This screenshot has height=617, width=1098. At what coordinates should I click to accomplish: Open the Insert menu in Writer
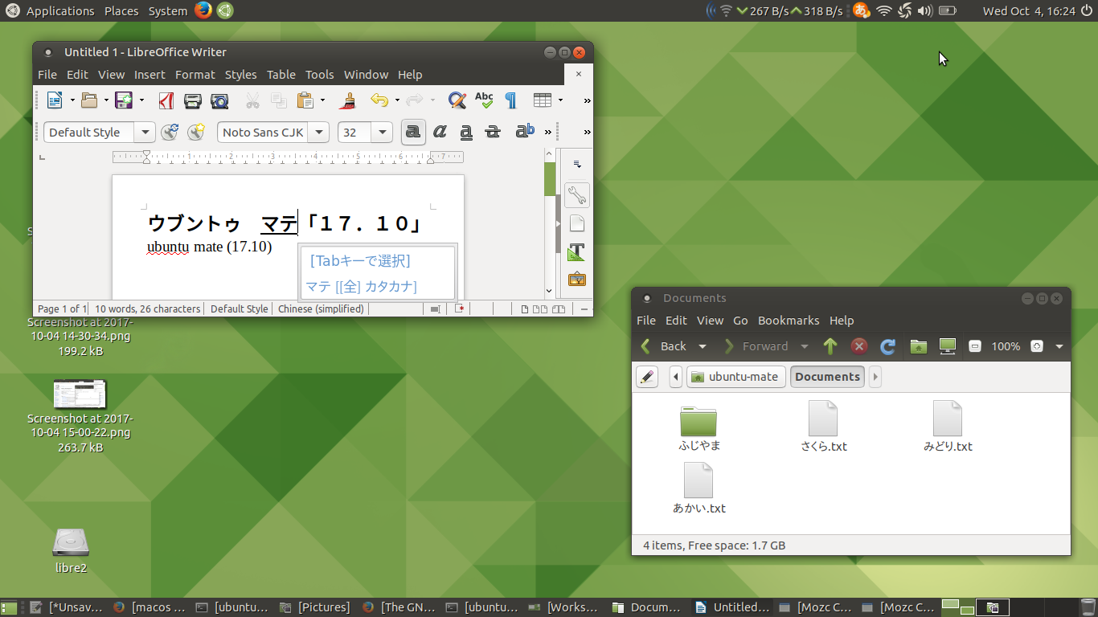(x=150, y=75)
